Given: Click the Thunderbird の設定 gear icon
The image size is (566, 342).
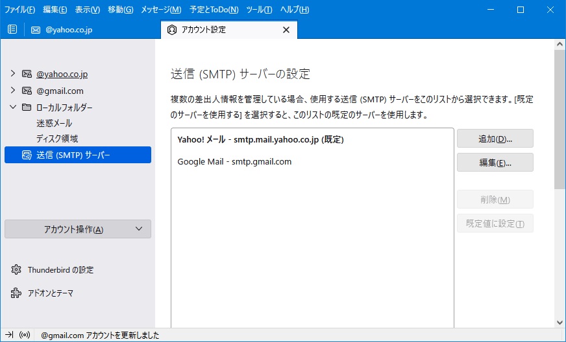Looking at the screenshot, I should pyautogui.click(x=16, y=269).
